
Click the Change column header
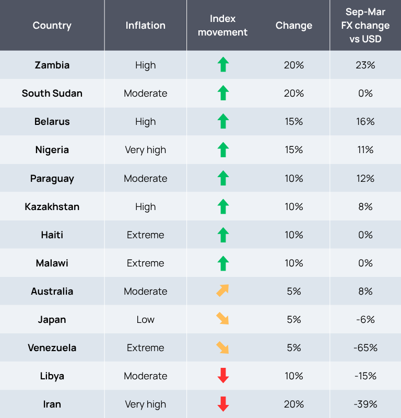tap(294, 25)
